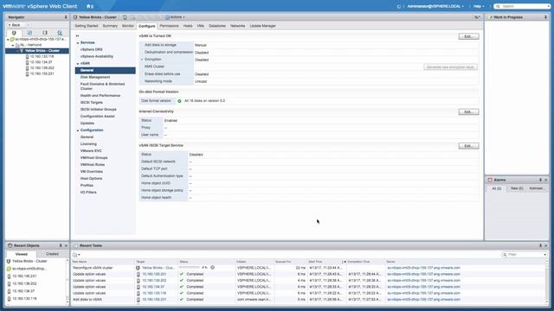Switch to the Networks tab
Viewport: 554px width, 311px height.
click(237, 26)
